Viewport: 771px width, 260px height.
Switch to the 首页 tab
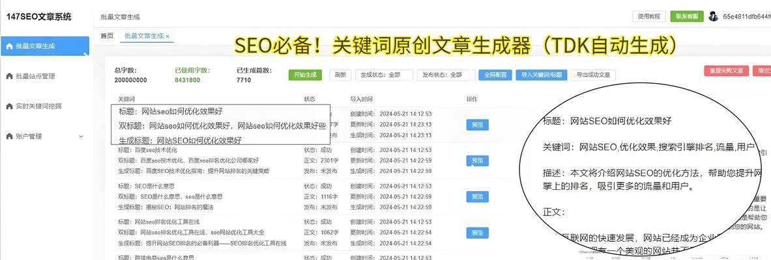click(x=106, y=36)
